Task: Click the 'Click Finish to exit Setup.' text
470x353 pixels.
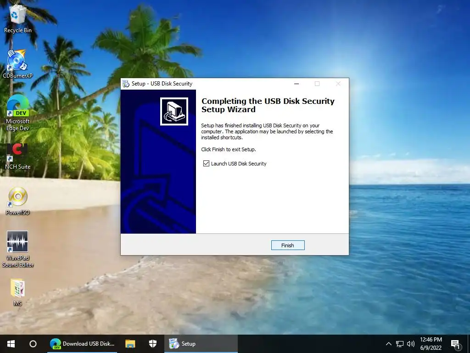Action: pos(229,149)
